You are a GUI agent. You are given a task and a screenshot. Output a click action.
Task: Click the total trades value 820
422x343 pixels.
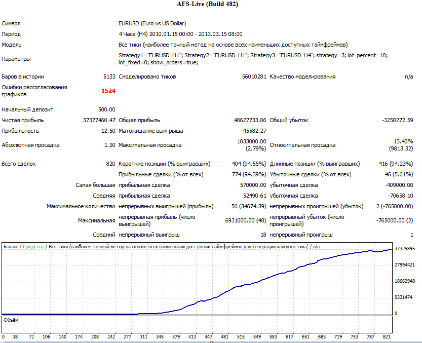tap(110, 164)
